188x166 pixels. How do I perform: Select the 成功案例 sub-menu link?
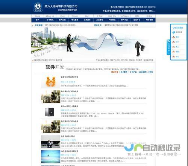(143, 72)
